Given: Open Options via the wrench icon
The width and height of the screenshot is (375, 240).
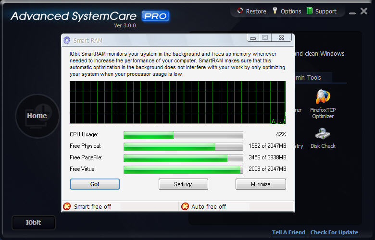Looking at the screenshot, I should [275, 10].
